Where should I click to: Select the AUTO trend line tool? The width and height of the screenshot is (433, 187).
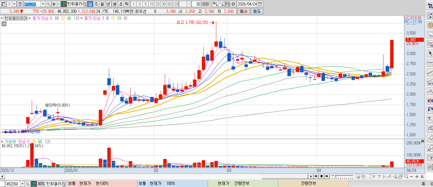430,82
